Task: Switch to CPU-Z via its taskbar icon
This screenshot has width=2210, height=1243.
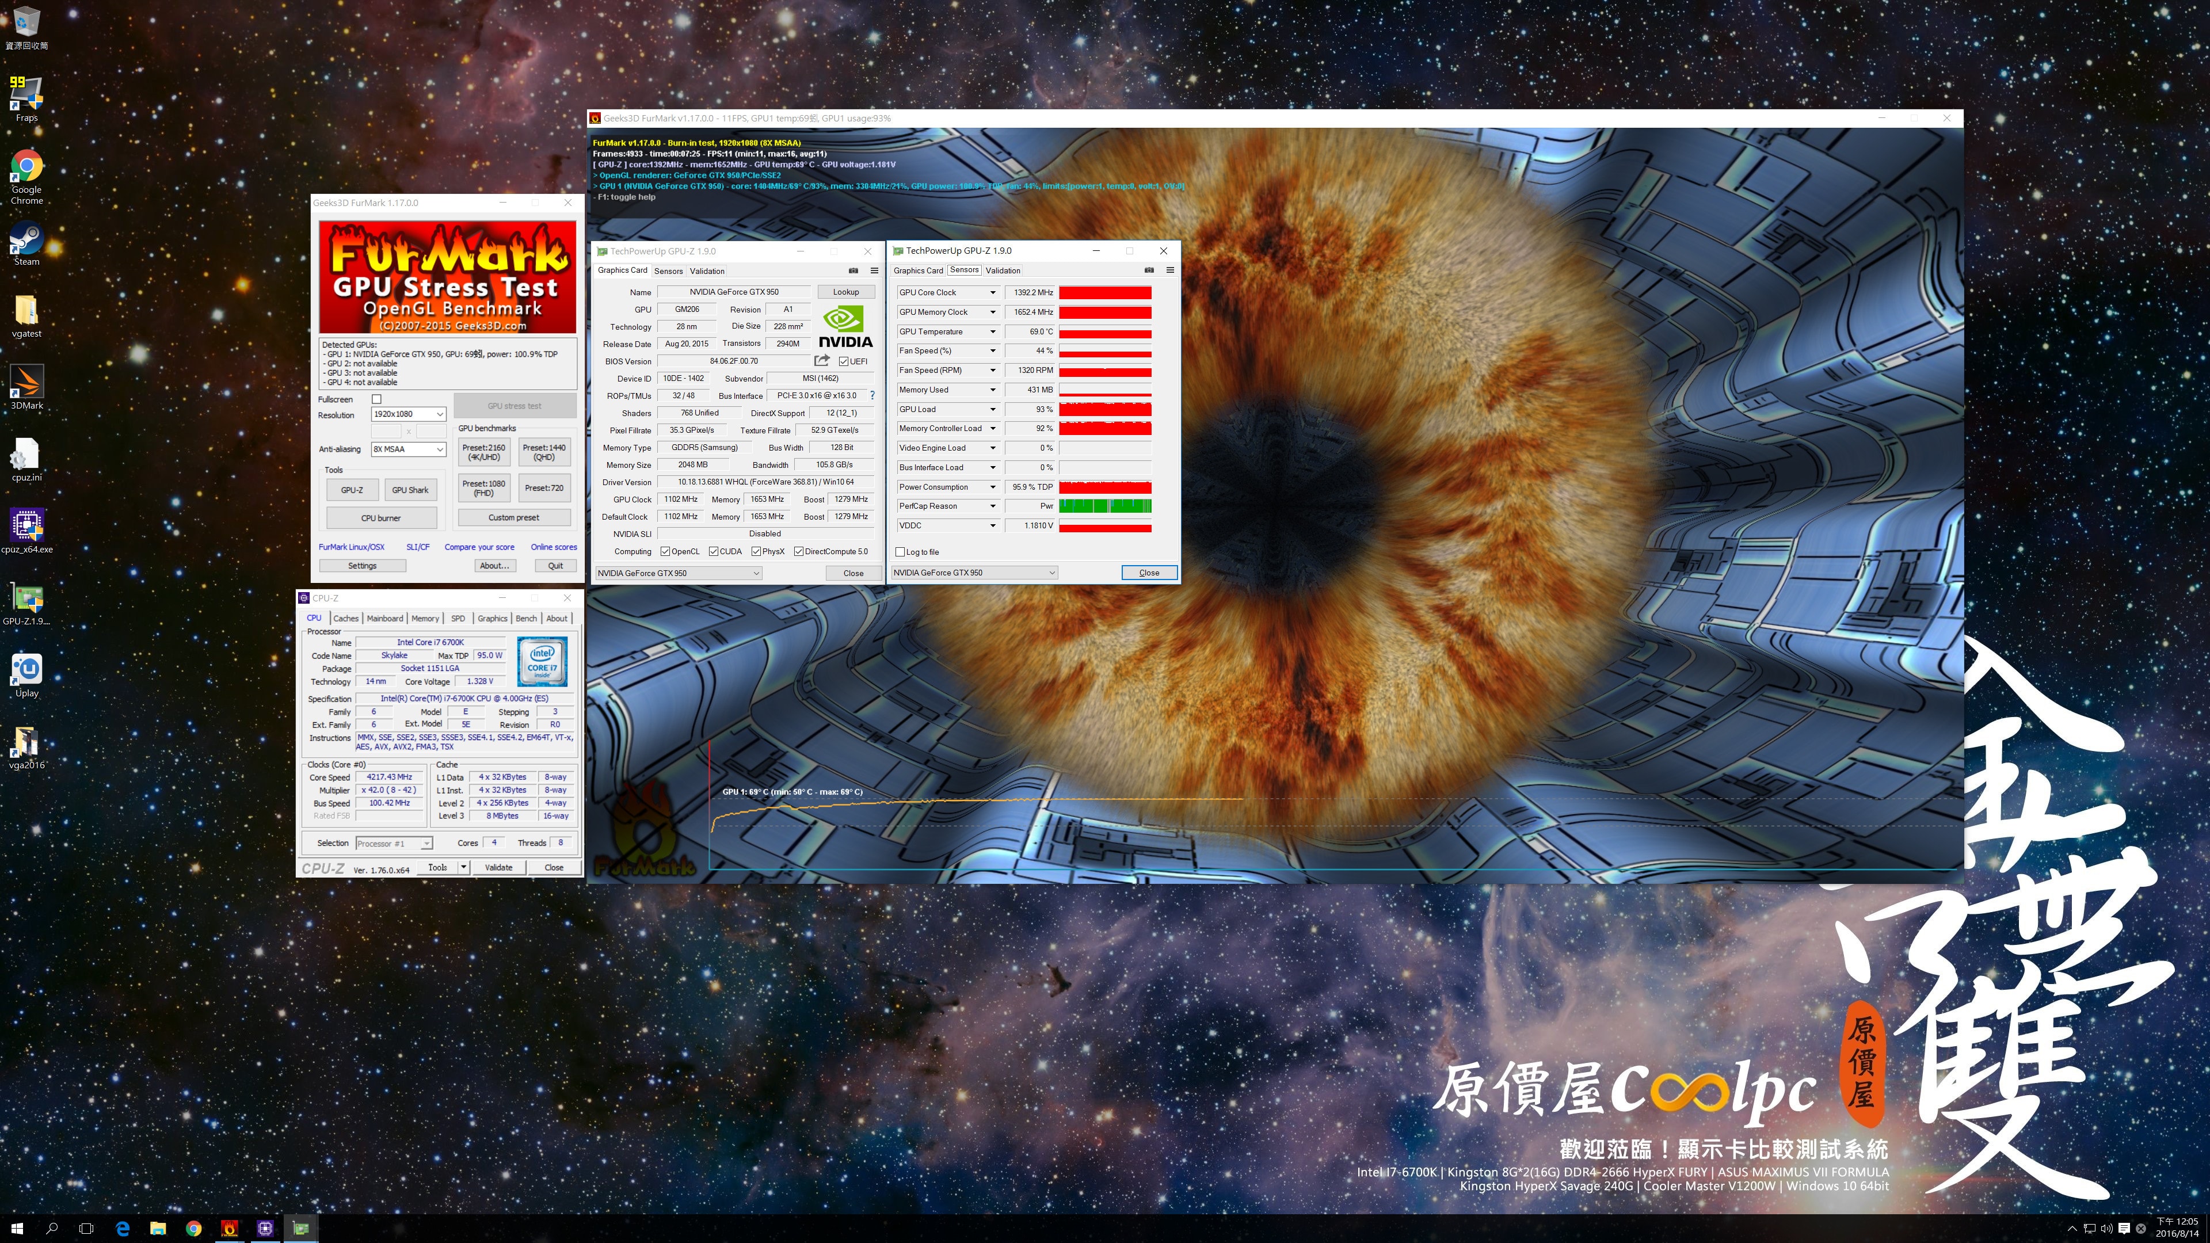Action: tap(265, 1229)
